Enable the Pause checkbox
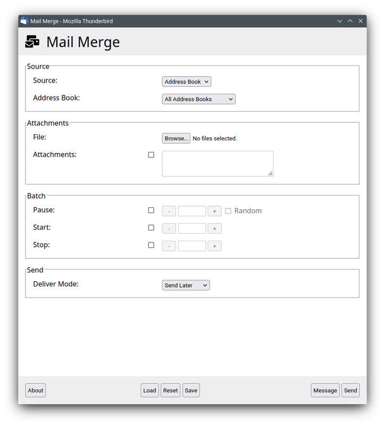This screenshot has height=426, width=385. pyautogui.click(x=151, y=210)
